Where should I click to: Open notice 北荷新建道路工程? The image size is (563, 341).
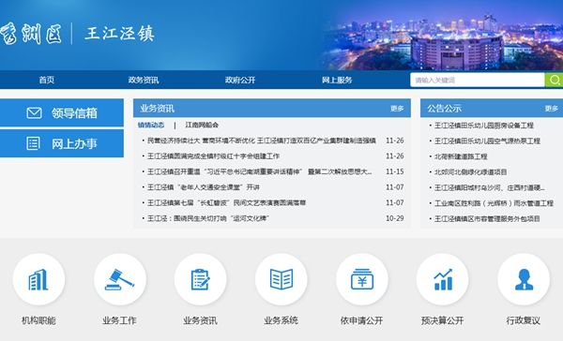pos(461,156)
